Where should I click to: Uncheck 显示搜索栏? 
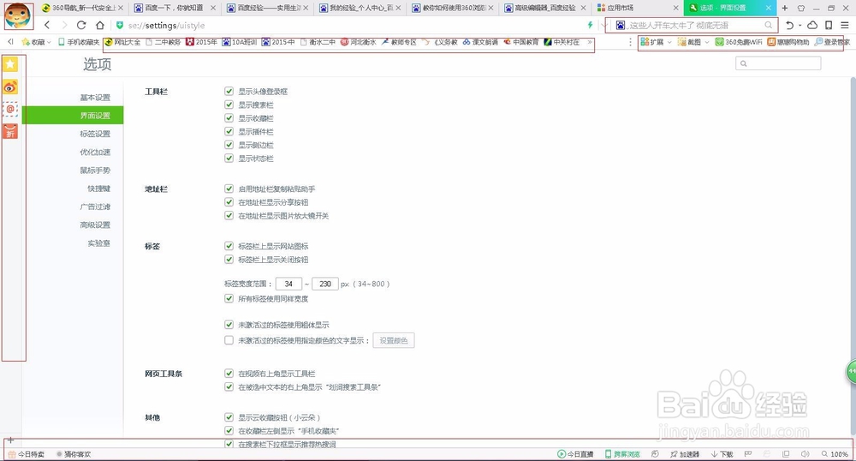(229, 105)
